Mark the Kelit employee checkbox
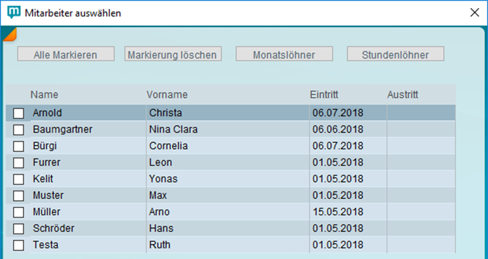Image resolution: width=488 pixels, height=259 pixels. (18, 179)
